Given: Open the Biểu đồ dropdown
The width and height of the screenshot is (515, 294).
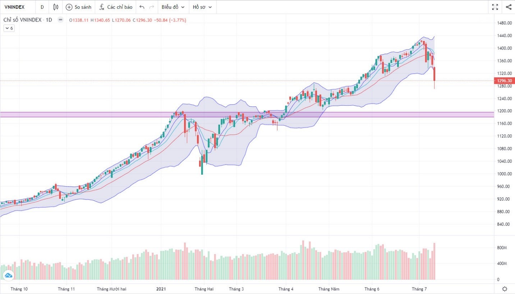Looking at the screenshot, I should coord(173,7).
